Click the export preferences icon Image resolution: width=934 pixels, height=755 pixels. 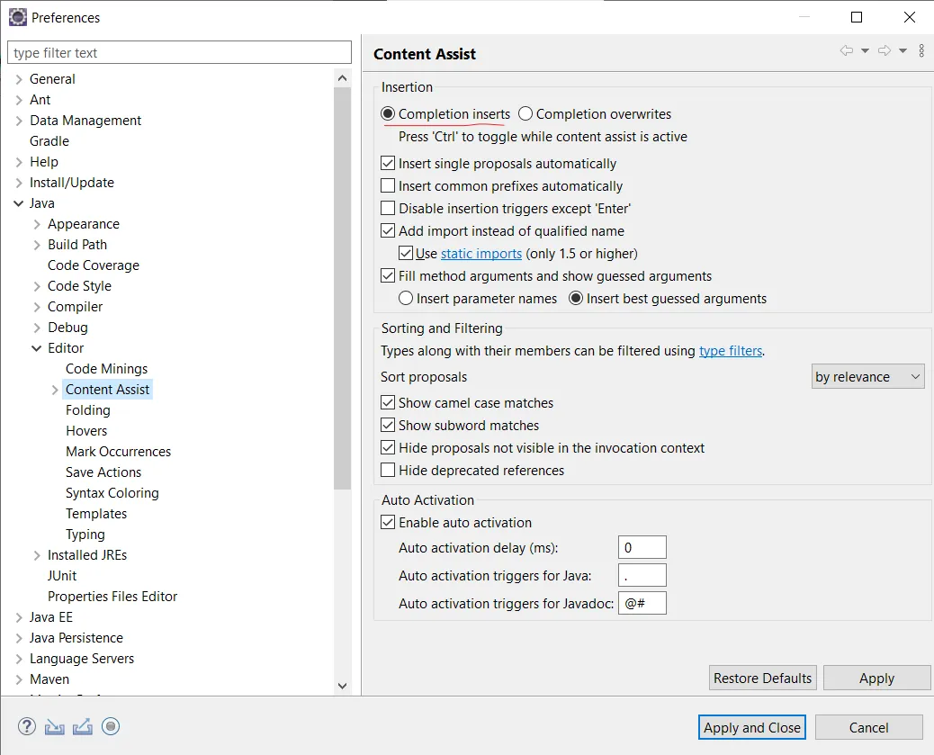[x=83, y=726]
